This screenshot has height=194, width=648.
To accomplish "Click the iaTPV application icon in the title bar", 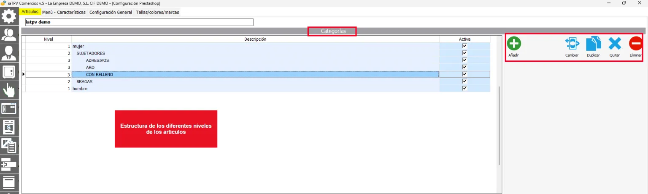I will tap(4, 3).
